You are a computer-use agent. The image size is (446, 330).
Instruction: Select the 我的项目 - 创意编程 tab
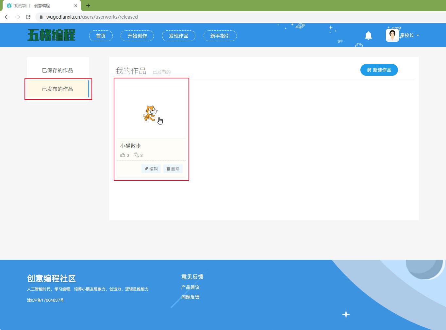pyautogui.click(x=41, y=6)
